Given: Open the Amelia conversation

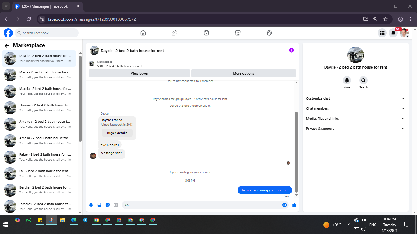Looking at the screenshot, I should [39, 140].
